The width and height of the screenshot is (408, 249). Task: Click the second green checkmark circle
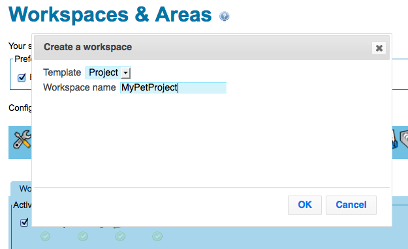83,237
